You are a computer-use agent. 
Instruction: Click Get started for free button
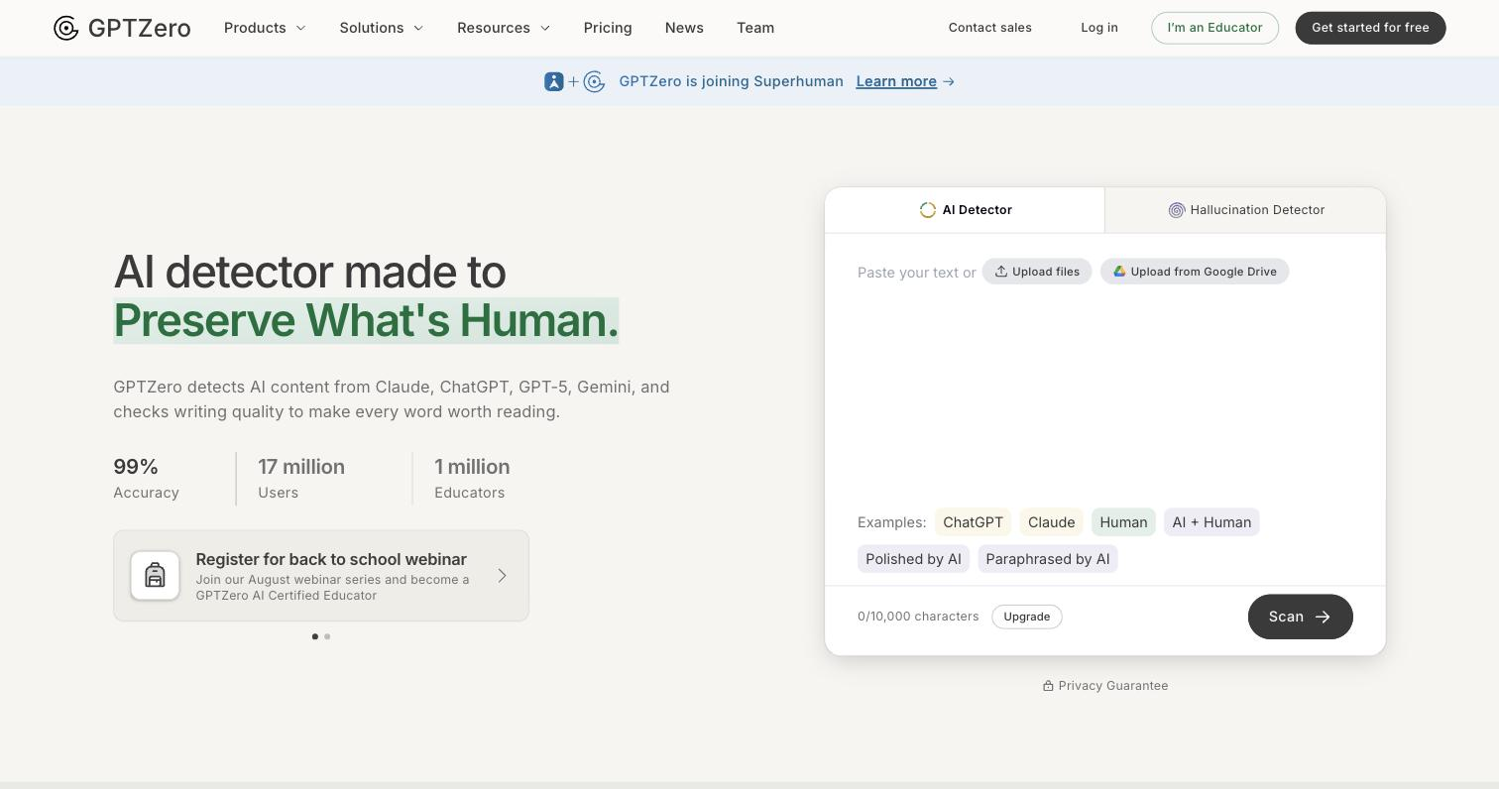pyautogui.click(x=1370, y=28)
